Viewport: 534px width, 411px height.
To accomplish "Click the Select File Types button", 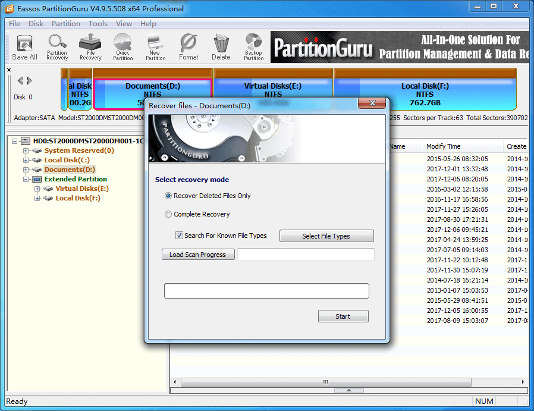I will click(x=326, y=236).
